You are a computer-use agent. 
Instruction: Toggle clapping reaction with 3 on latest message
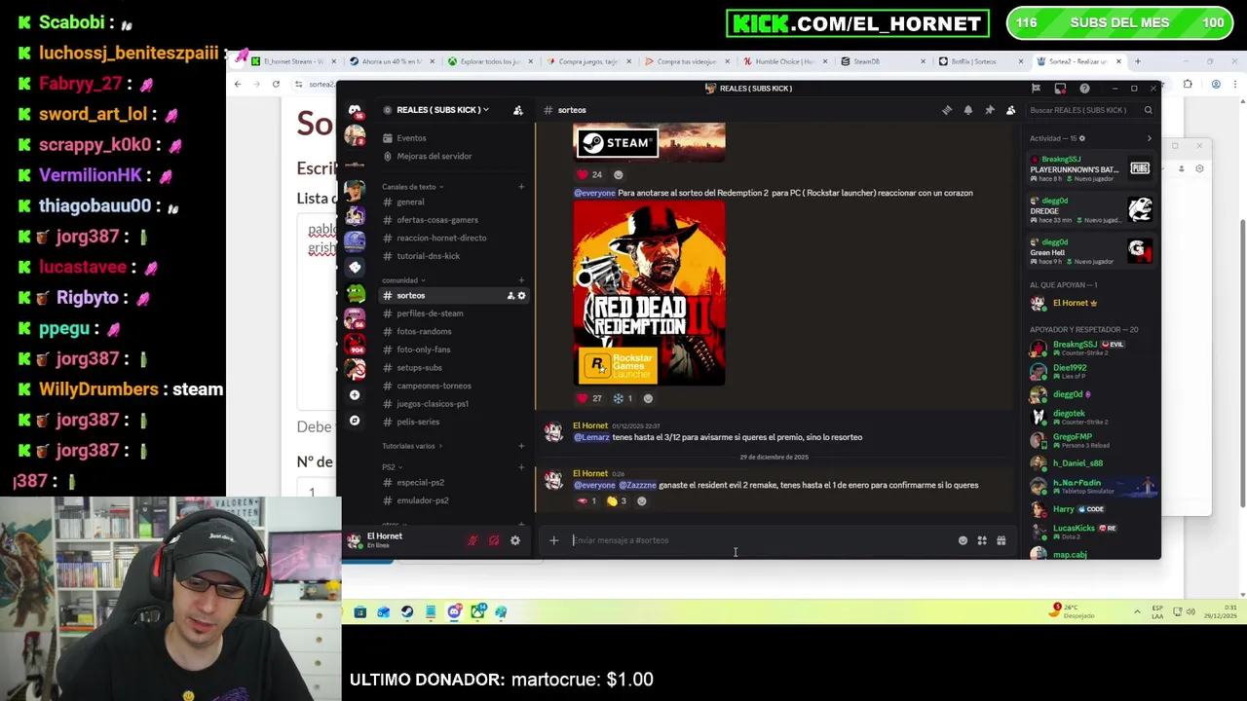tap(616, 501)
